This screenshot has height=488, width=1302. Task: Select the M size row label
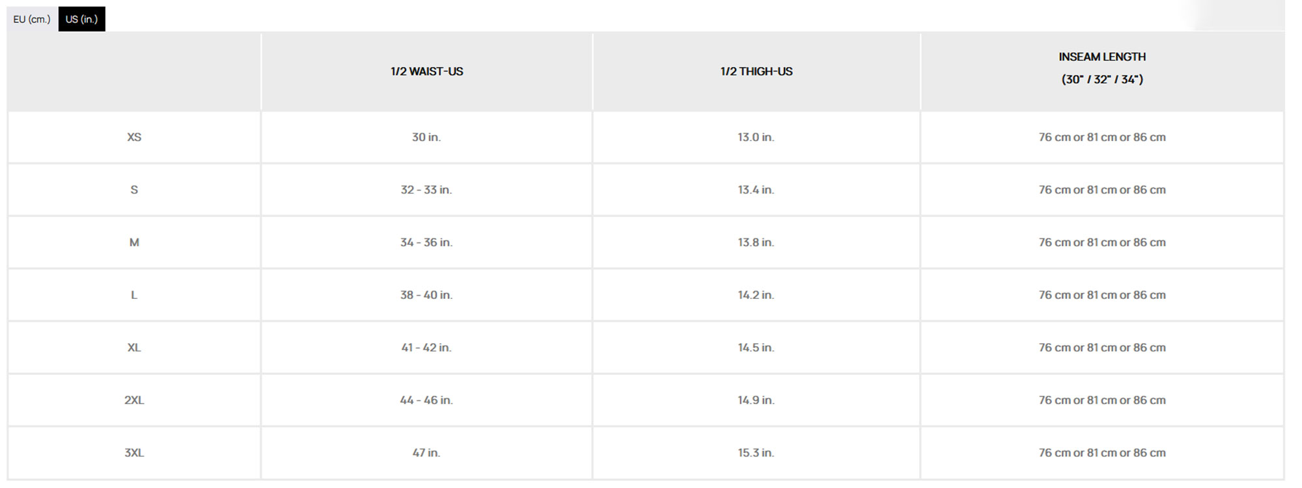coord(134,242)
